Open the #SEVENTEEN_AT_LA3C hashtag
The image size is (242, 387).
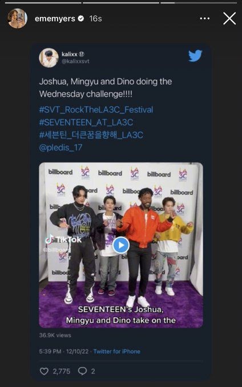click(x=86, y=122)
